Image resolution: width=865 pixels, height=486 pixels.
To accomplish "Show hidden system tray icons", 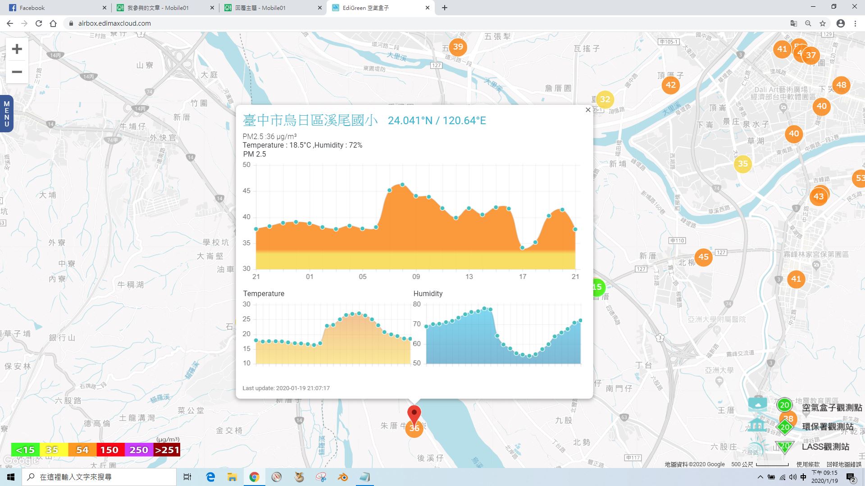I will coord(760,477).
